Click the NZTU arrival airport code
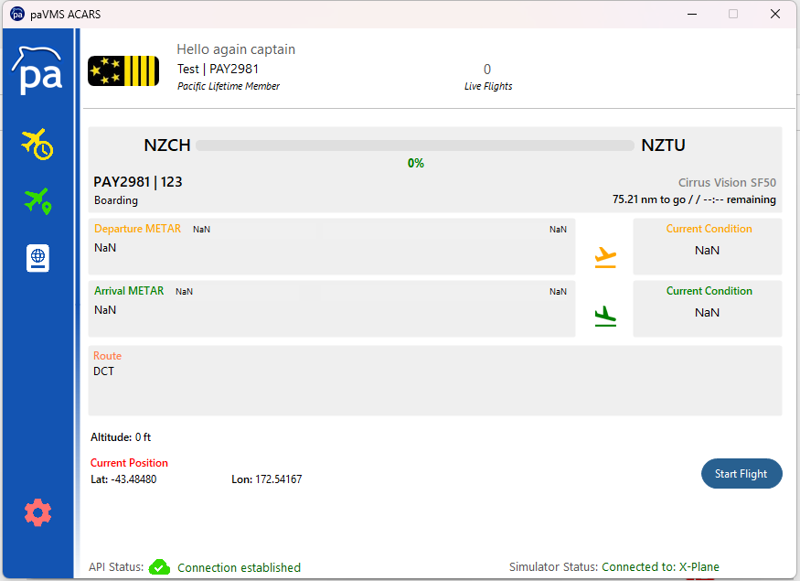Screen dimensions: 800x581 663,145
